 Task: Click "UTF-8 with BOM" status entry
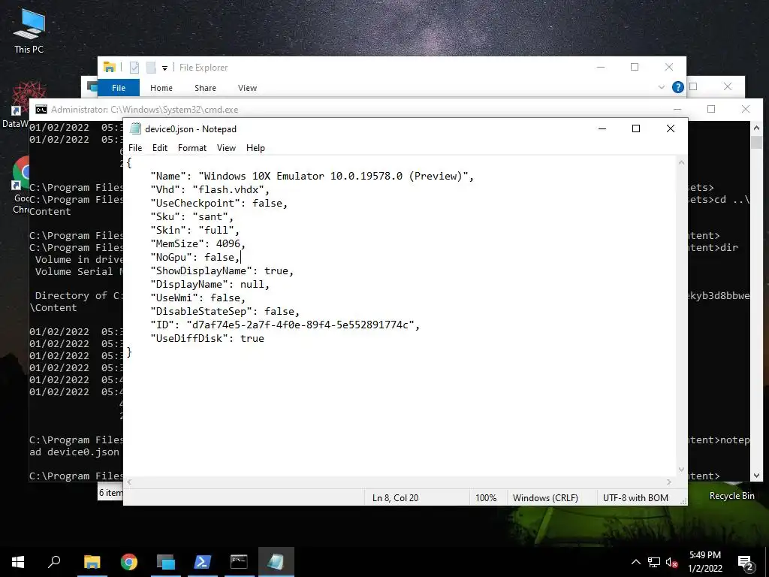635,497
